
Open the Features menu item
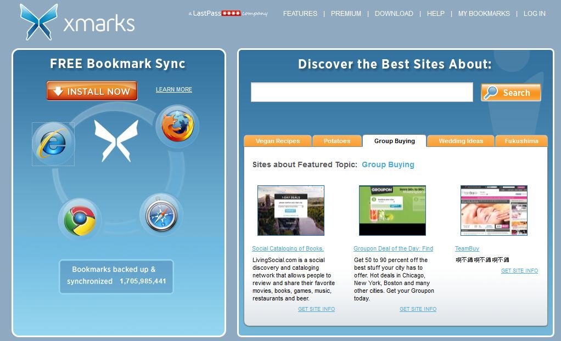(x=300, y=14)
